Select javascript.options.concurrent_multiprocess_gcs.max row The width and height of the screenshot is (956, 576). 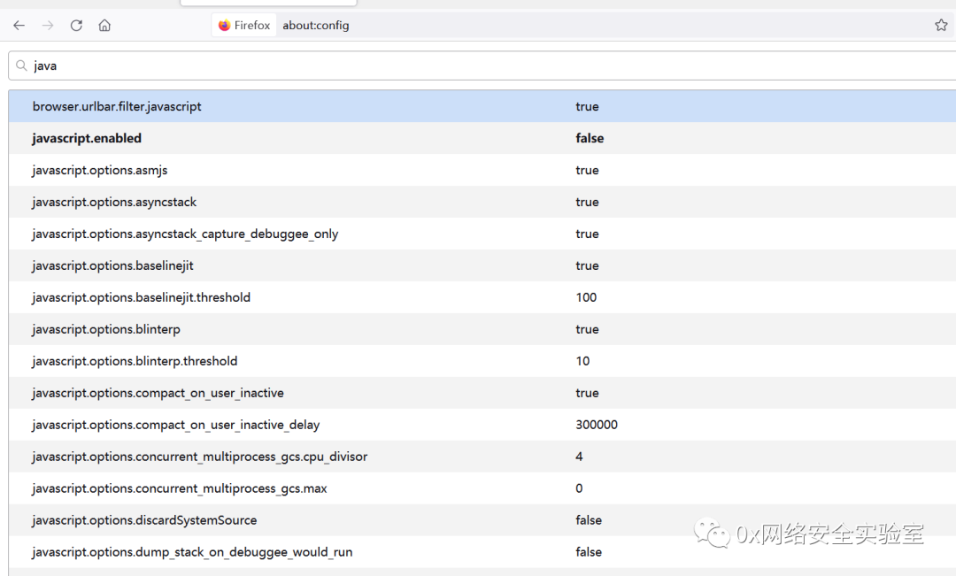click(x=482, y=488)
